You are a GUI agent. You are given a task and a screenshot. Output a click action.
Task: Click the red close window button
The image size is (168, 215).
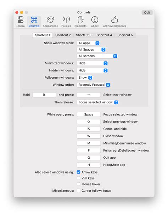pyautogui.click(x=17, y=12)
